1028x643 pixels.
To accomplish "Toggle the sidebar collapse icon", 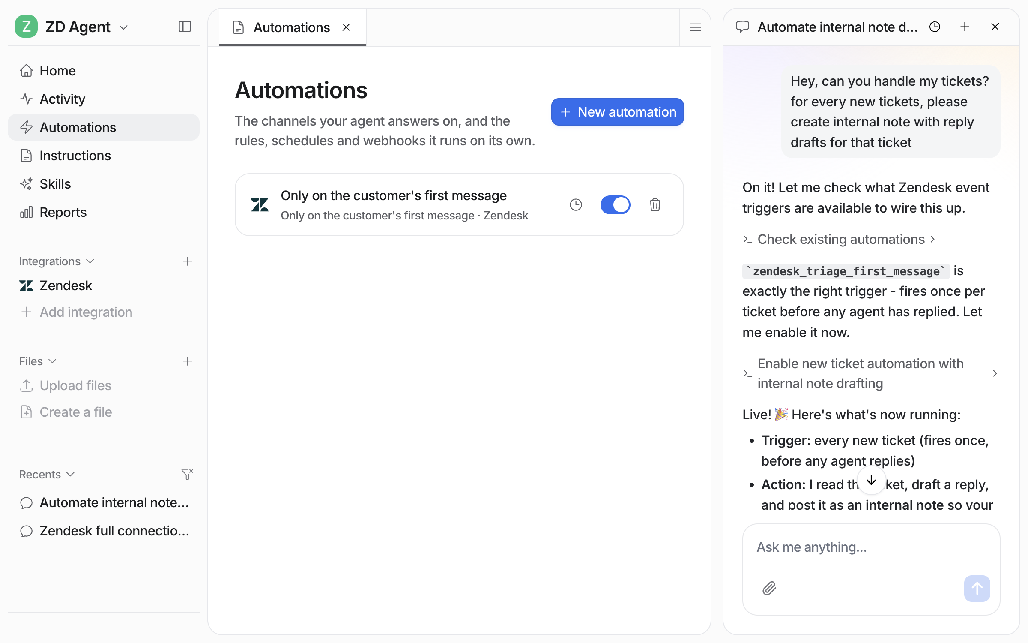I will pos(185,27).
